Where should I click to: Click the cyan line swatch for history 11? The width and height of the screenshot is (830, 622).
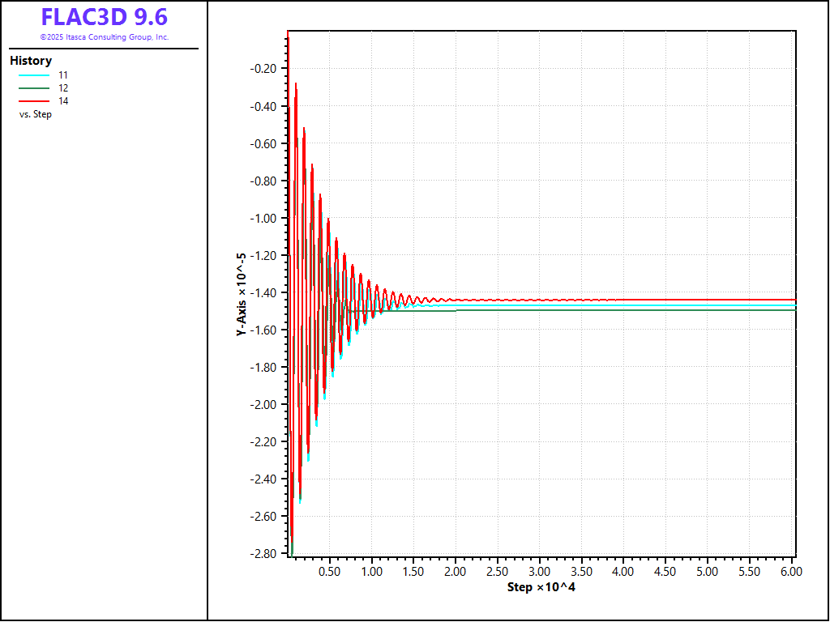pos(34,75)
